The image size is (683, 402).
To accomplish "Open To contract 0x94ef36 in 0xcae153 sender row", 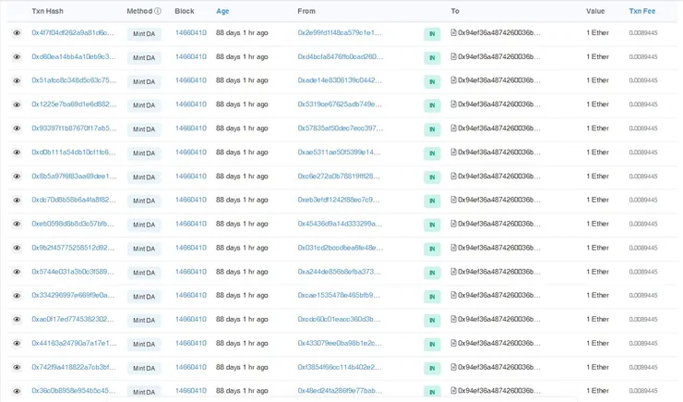I will coord(499,295).
